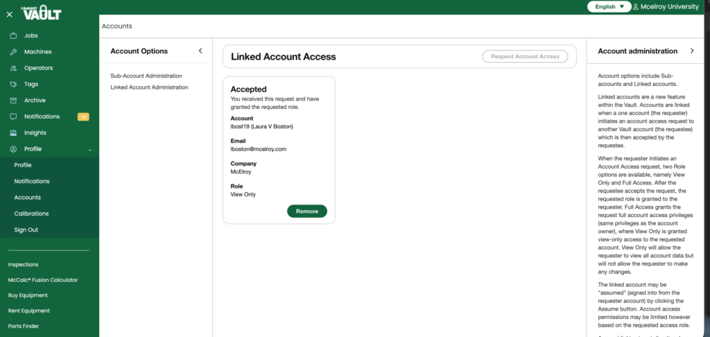Viewport: 710px width, 337px height.
Task: Open Buy Equipment link
Action: pos(28,295)
